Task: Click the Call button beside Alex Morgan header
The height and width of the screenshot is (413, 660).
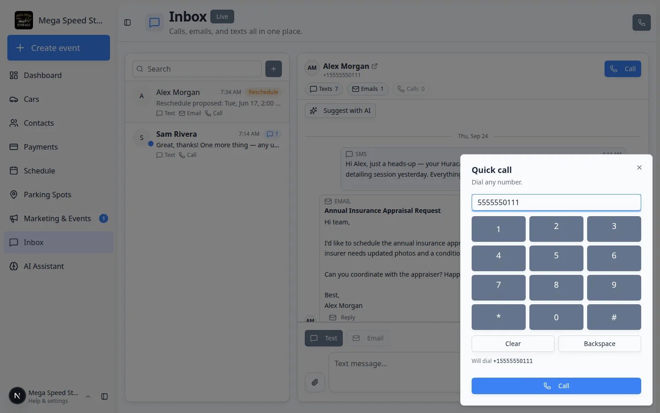Action: point(622,69)
